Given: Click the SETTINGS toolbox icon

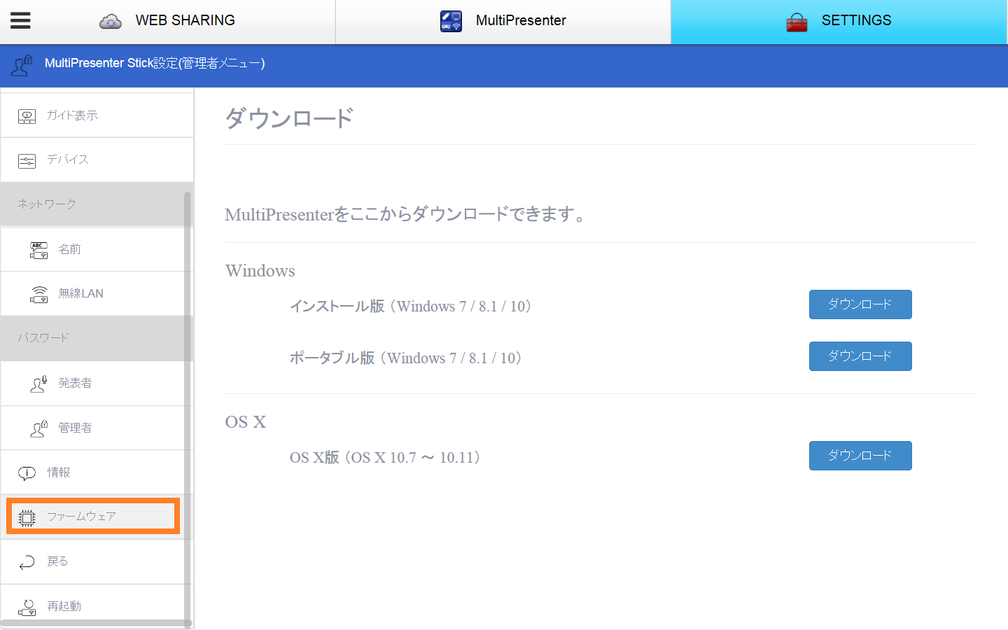Looking at the screenshot, I should [797, 22].
